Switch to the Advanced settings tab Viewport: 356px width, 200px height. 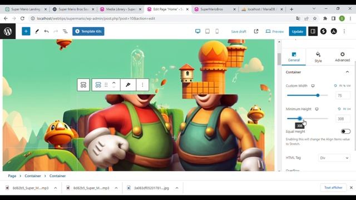(x=342, y=57)
